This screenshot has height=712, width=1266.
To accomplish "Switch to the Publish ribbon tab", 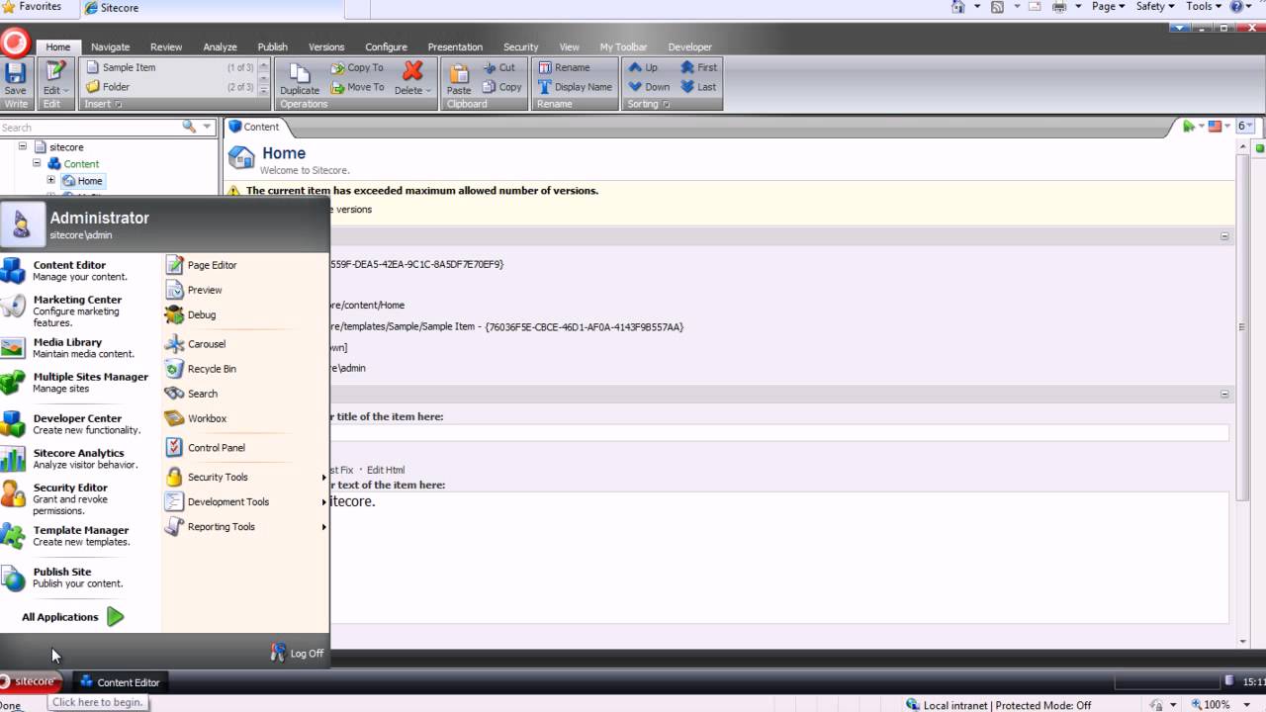I will tap(273, 46).
